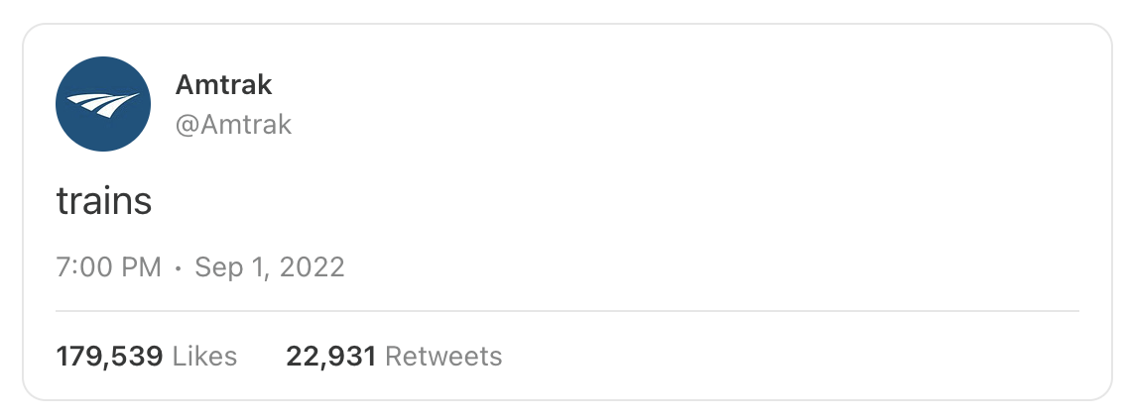The height and width of the screenshot is (420, 1127).
Task: Click the Retweets label
Action: click(x=442, y=357)
